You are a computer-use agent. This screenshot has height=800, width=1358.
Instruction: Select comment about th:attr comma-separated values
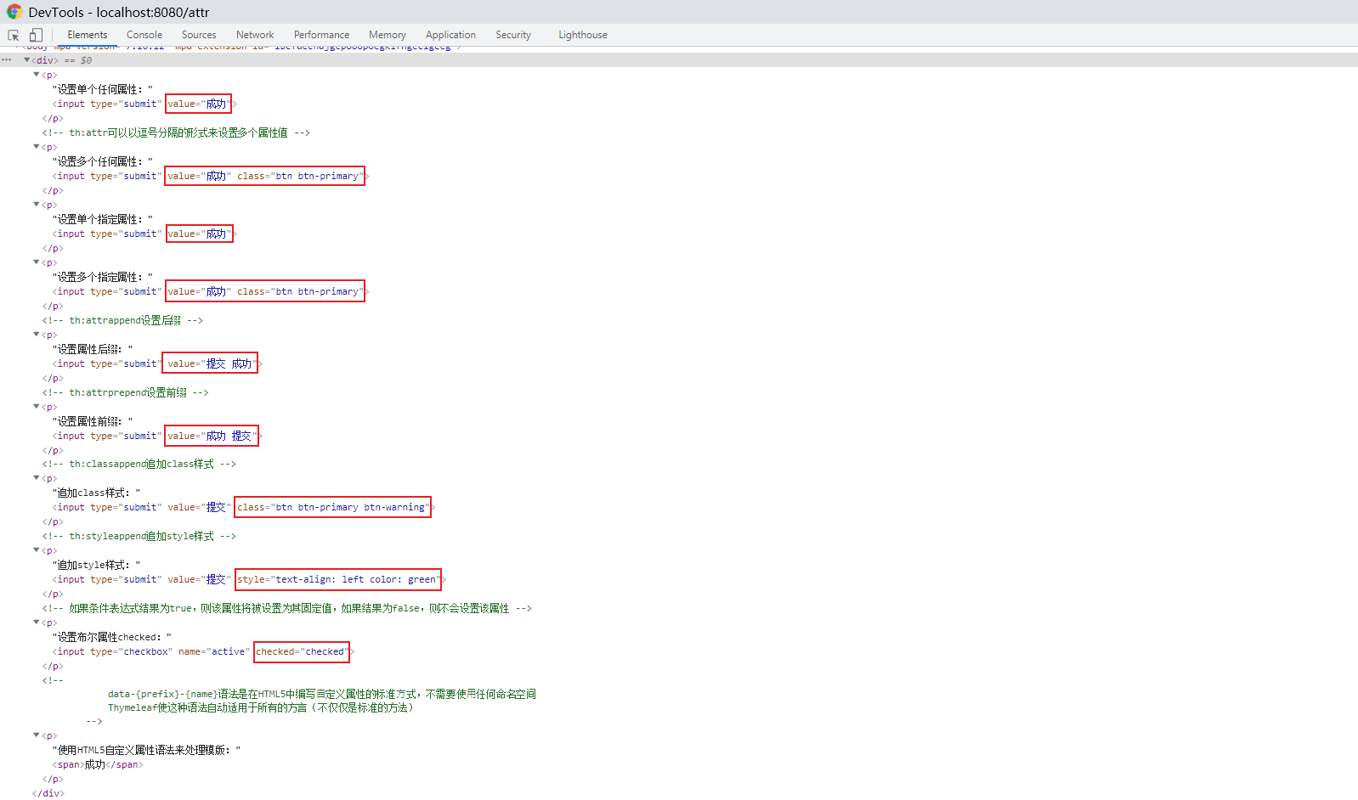point(176,132)
